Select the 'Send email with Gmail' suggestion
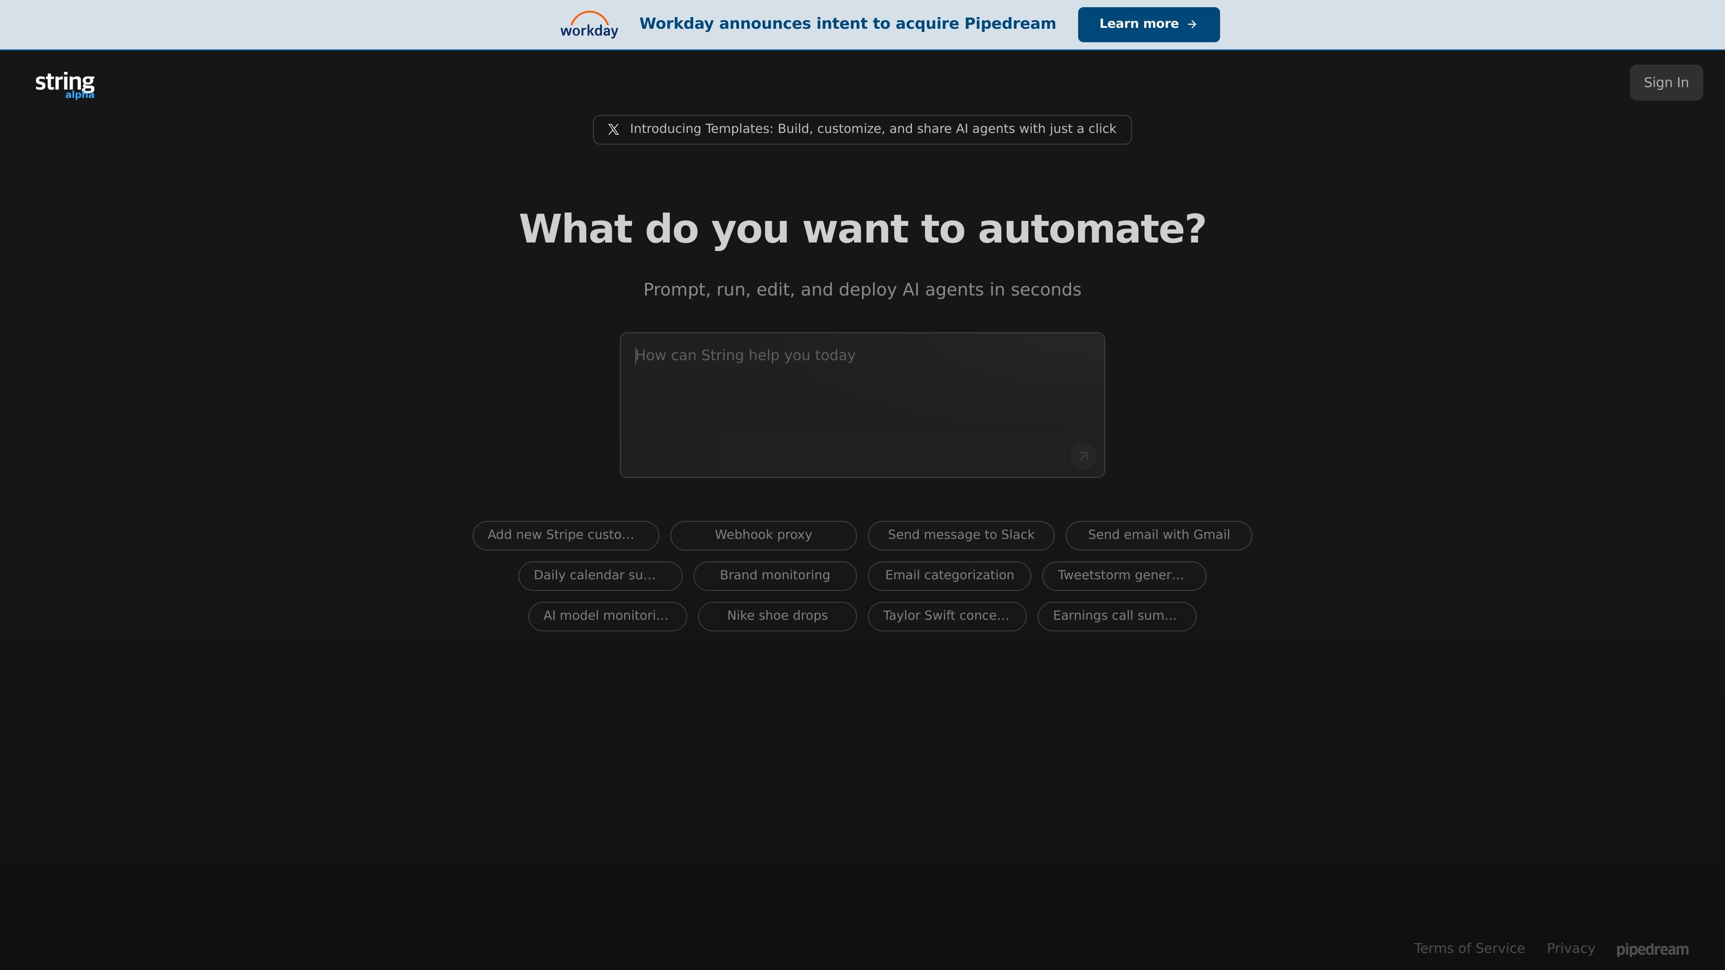This screenshot has height=970, width=1725. tap(1159, 536)
